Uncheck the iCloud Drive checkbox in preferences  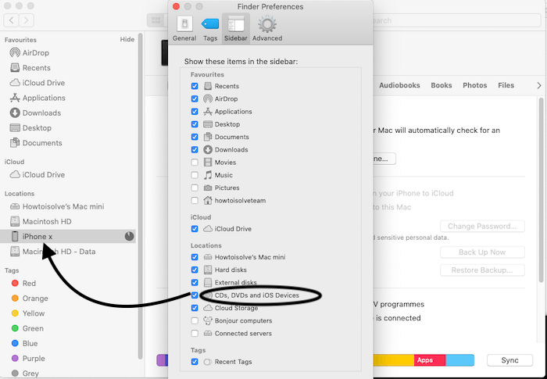[x=195, y=229]
